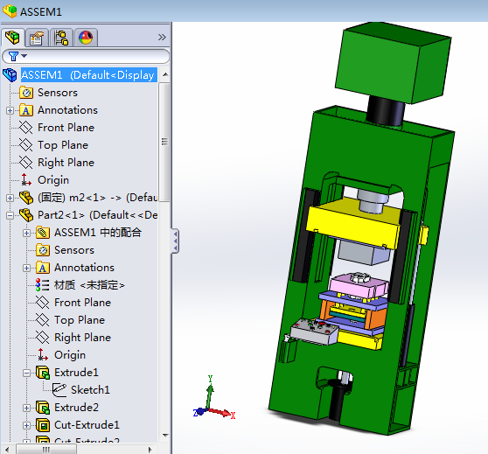Click the top-level Front Plane icon
Screen dimensions: 488x454
tap(26, 128)
